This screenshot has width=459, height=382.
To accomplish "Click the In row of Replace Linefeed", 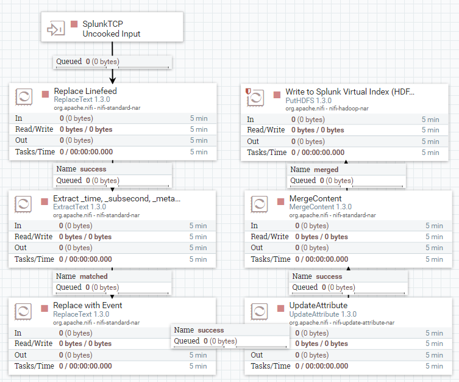I will 113,118.
